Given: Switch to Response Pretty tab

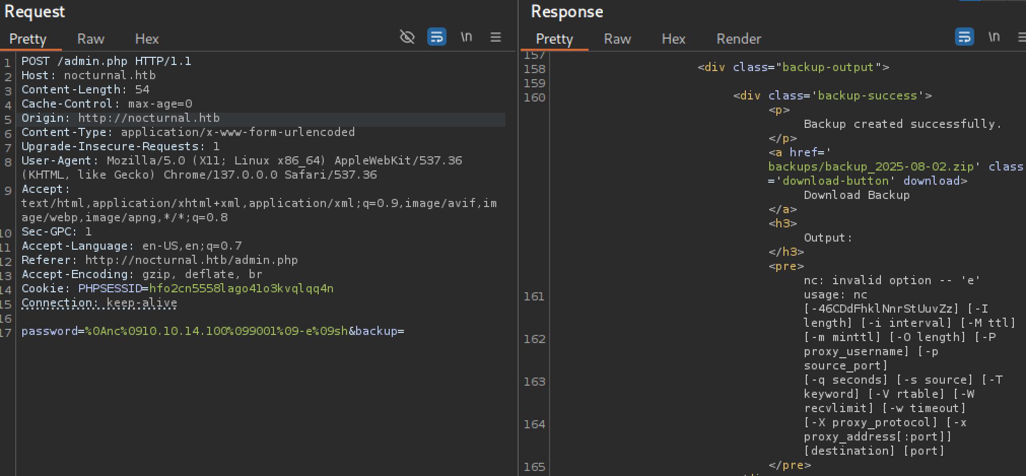Looking at the screenshot, I should click(x=555, y=39).
